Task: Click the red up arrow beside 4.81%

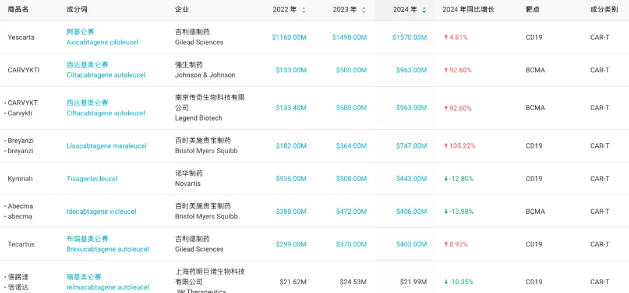Action: 446,37
